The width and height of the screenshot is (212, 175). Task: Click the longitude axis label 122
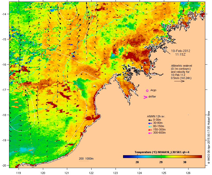coord(91,173)
